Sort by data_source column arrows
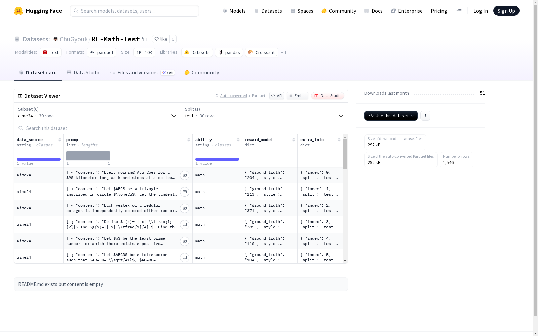The image size is (538, 336). [x=60, y=140]
